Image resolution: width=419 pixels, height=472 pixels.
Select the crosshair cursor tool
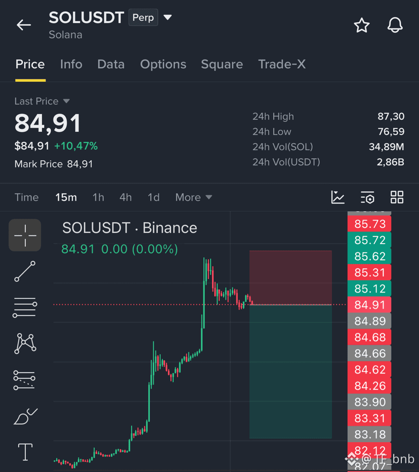25,235
